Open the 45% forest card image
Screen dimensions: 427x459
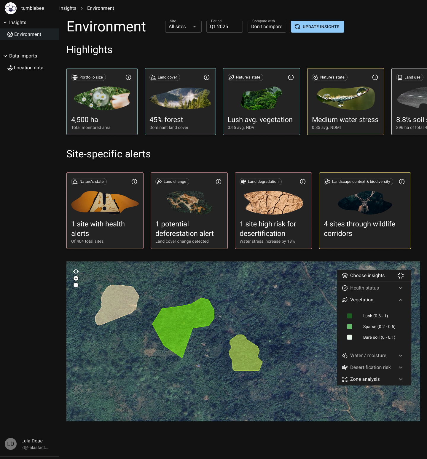coord(180,98)
